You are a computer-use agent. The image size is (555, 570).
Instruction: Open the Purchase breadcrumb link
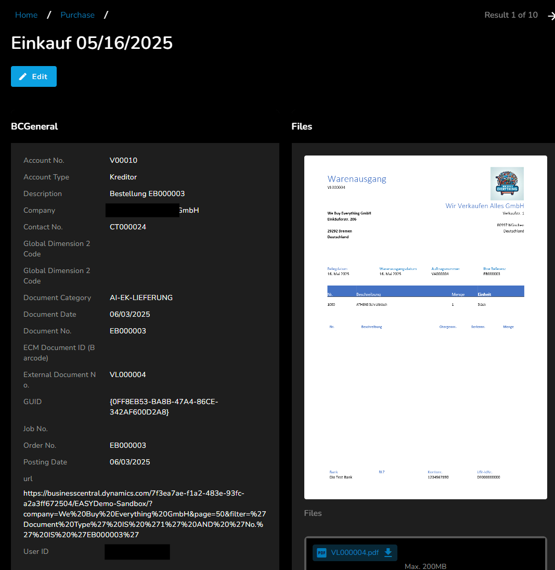tap(78, 15)
